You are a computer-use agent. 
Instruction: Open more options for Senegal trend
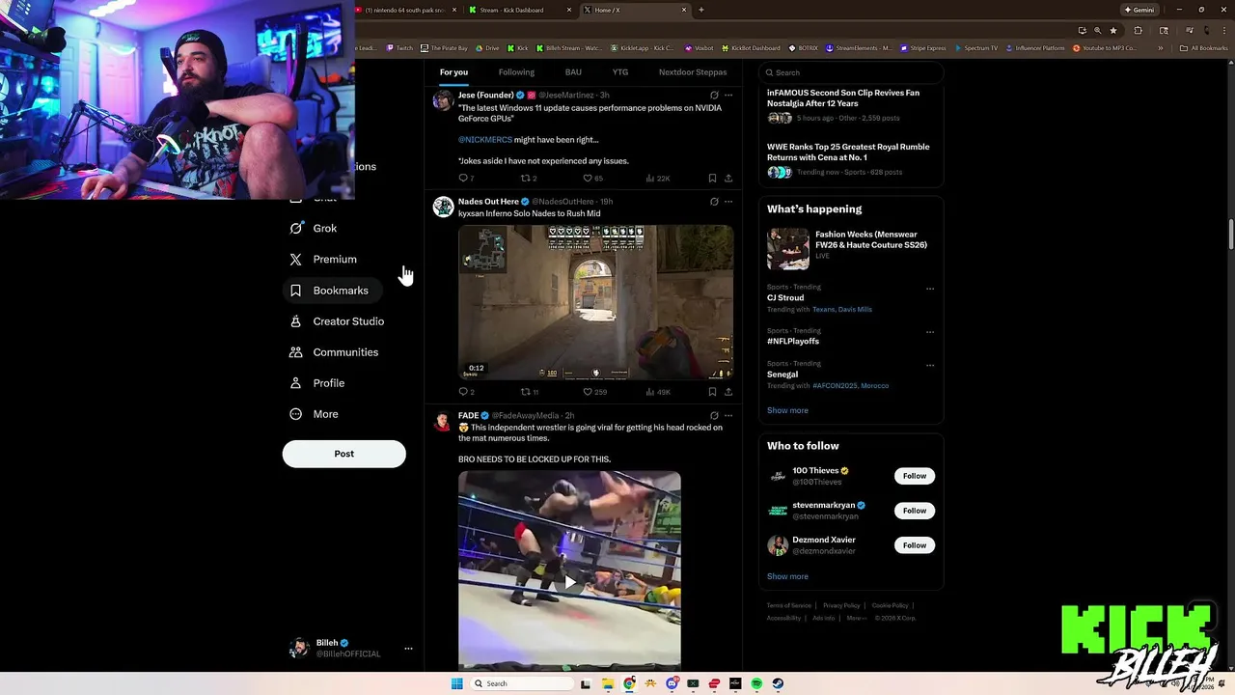click(930, 366)
